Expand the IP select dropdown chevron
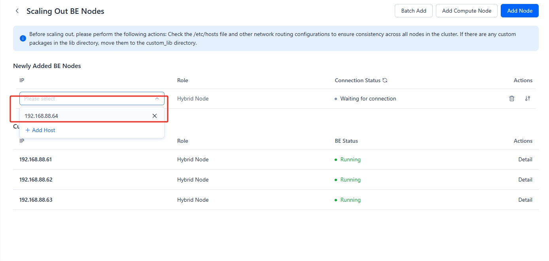Screen dimensions: 549x261 pyautogui.click(x=157, y=98)
